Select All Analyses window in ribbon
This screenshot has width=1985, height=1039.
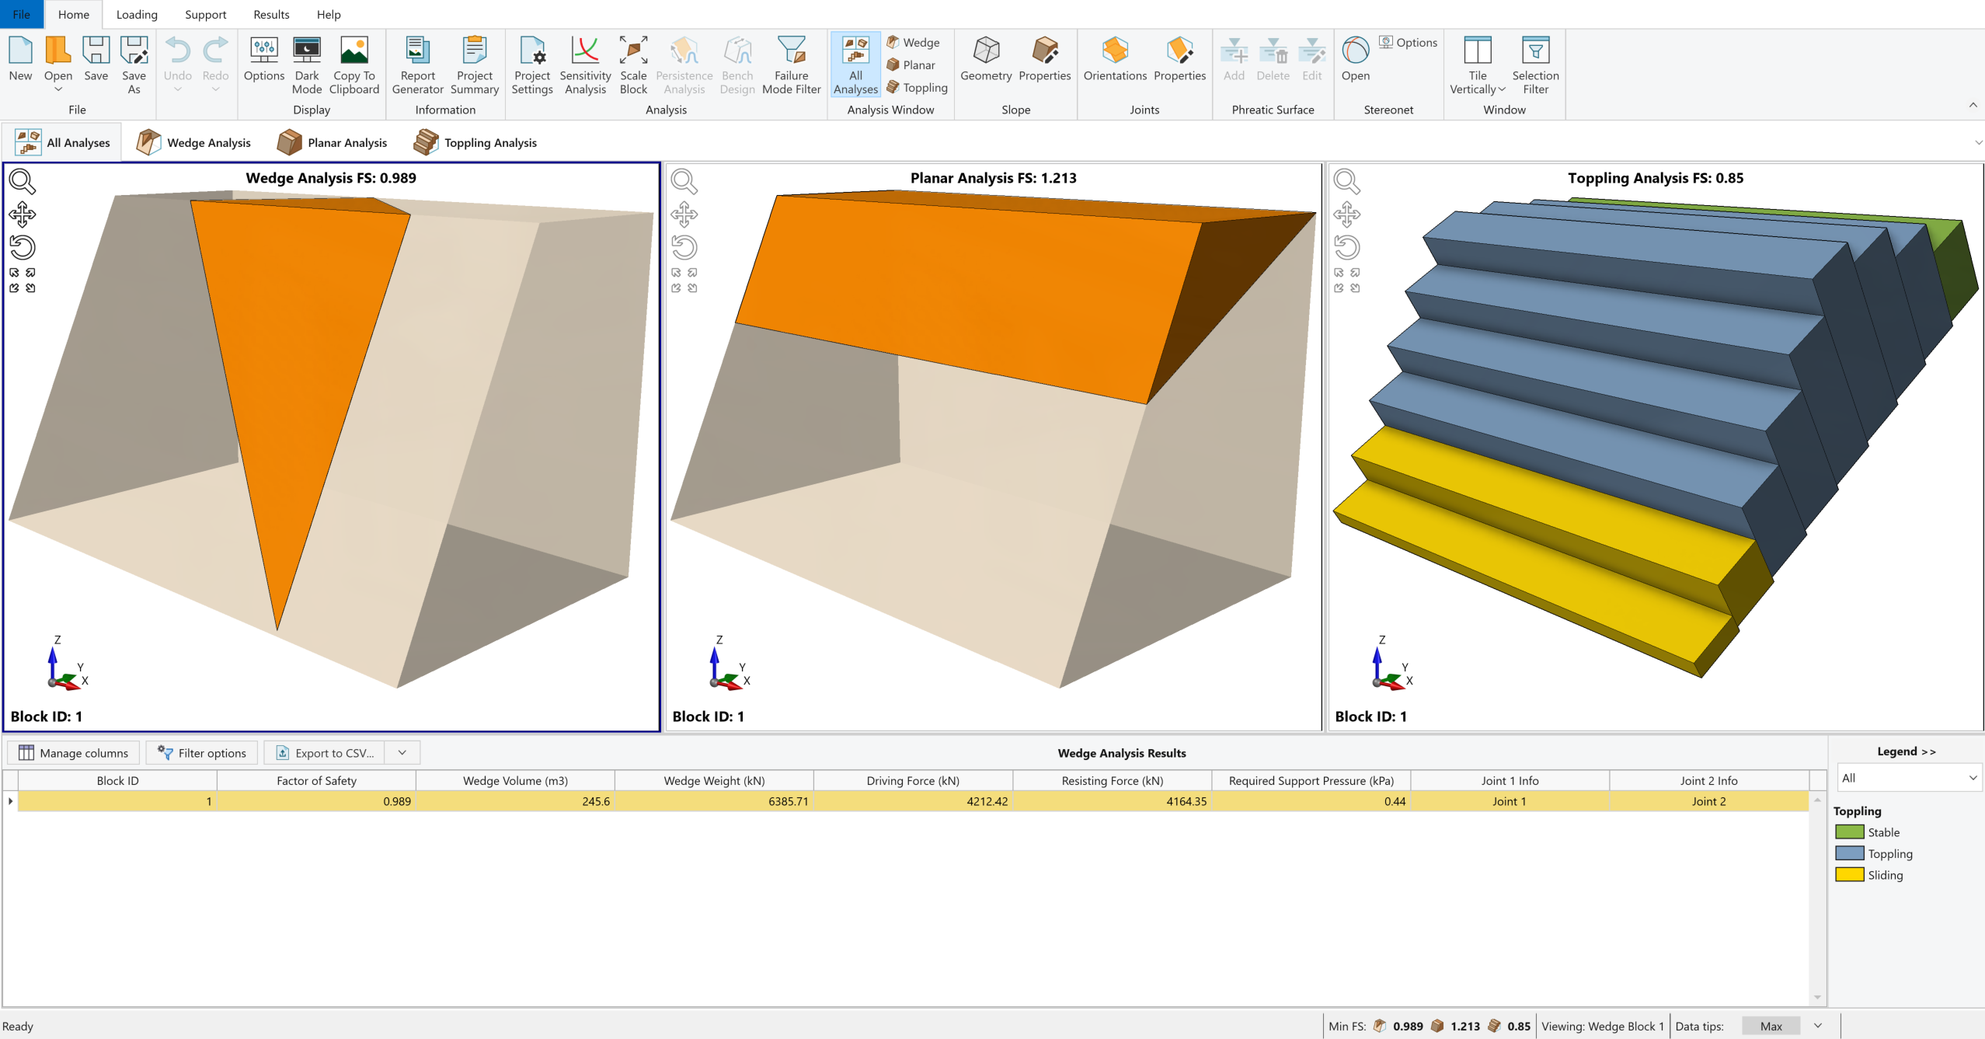click(855, 65)
